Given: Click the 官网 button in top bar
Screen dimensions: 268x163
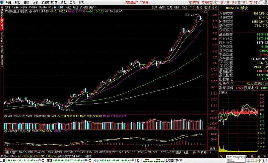Looking at the screenshot, I should 253,2.
